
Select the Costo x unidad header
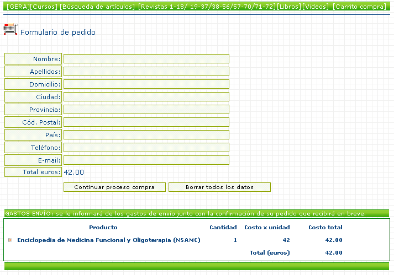[x=267, y=228]
